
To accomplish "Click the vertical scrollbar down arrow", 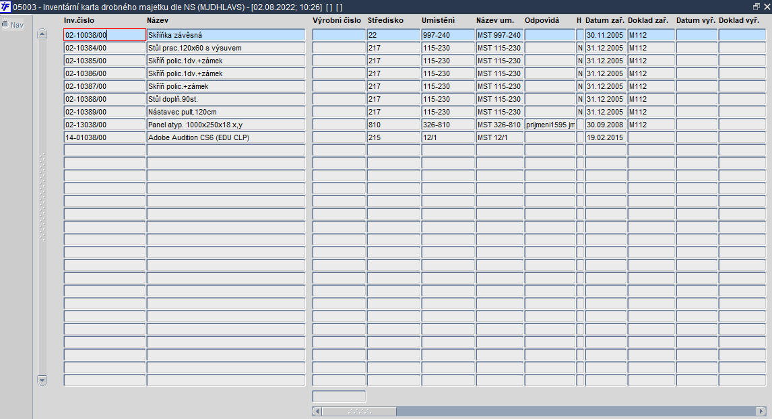I will [x=42, y=380].
